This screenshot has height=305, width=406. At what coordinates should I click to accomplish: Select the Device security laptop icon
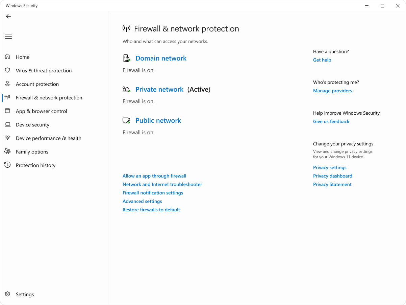(7, 124)
